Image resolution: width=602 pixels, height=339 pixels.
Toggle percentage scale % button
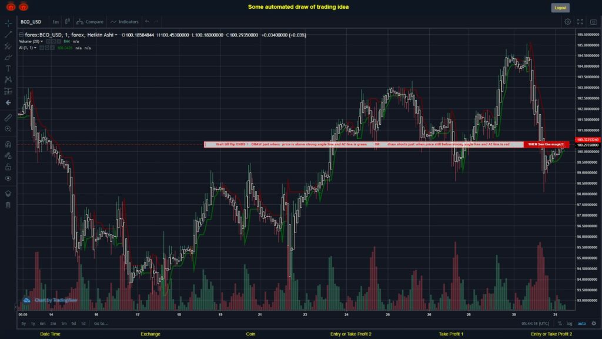[560, 324]
